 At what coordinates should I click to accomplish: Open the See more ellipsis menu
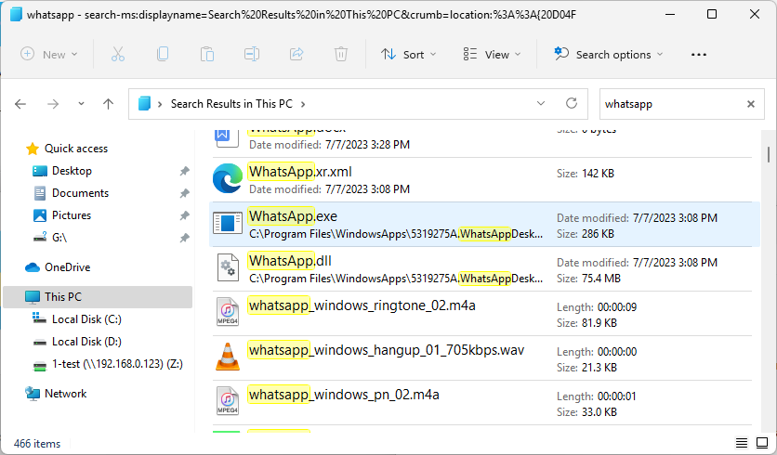point(699,55)
